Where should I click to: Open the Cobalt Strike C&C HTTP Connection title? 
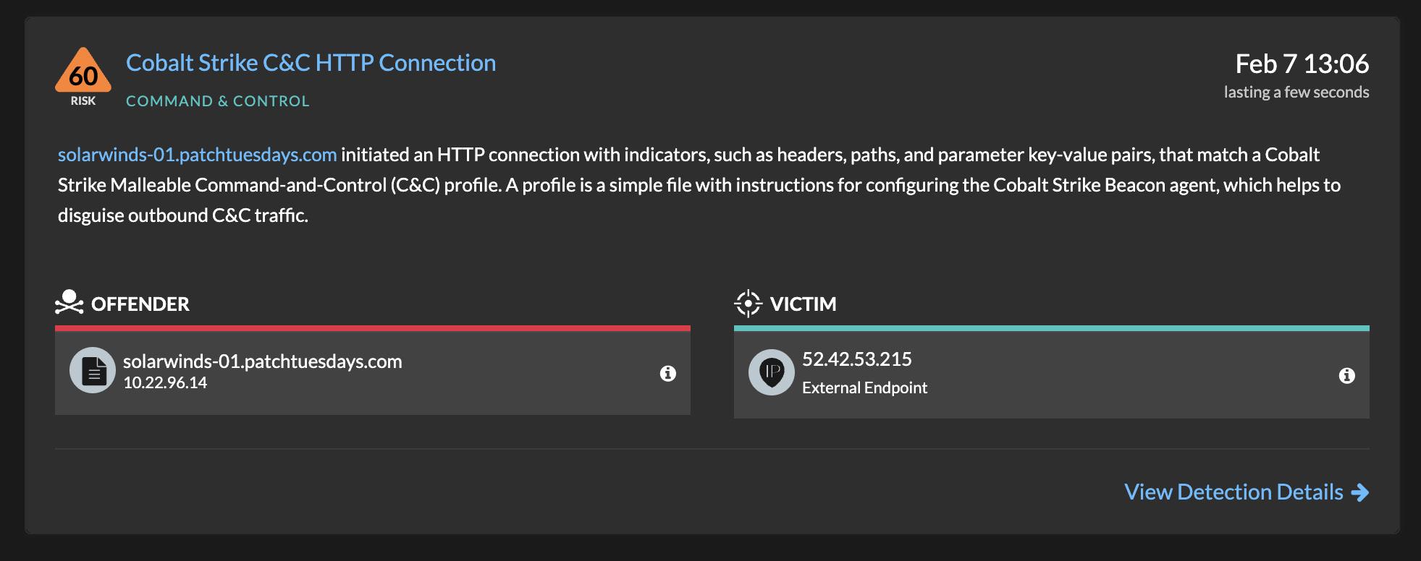click(x=311, y=63)
